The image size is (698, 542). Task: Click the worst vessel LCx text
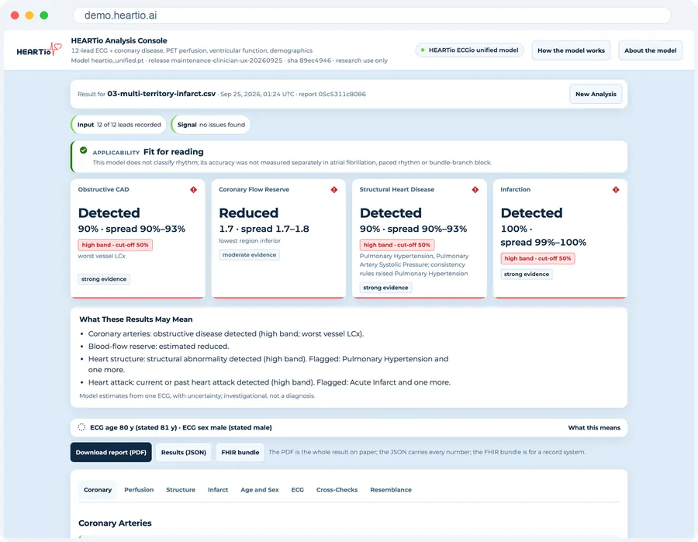102,256
